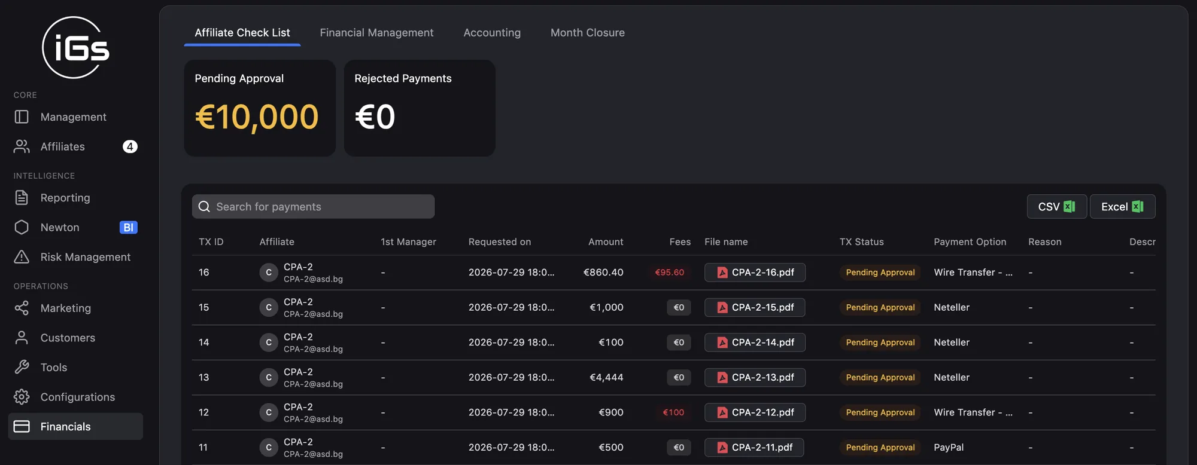
Task: Click the avatar for TX 15 affiliate
Action: [269, 307]
